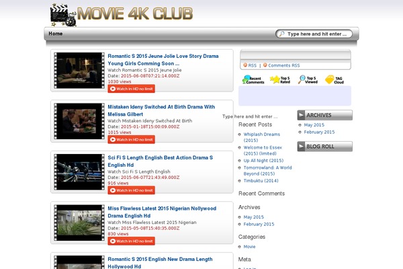The width and height of the screenshot is (403, 269).
Task: Open the Top 5 Viewed tab
Action: click(308, 79)
